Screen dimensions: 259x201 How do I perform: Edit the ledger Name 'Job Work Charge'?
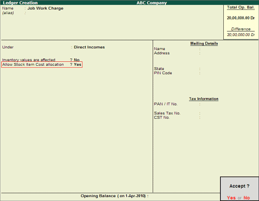pyautogui.click(x=45, y=8)
